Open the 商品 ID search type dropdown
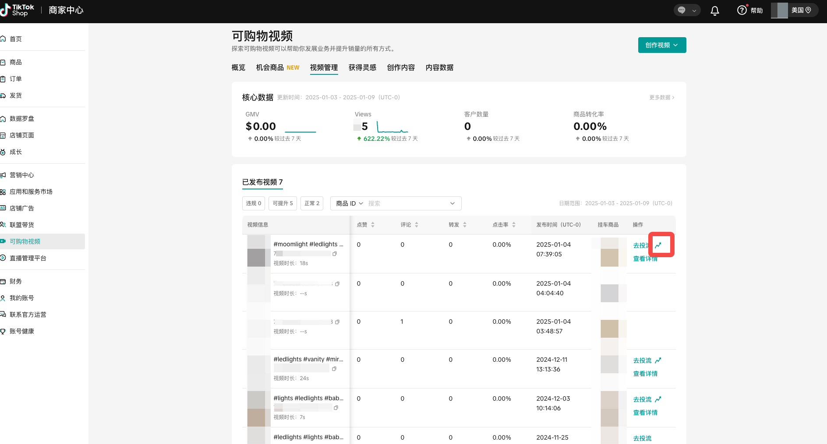Viewport: 827px width, 444px height. pyautogui.click(x=350, y=203)
